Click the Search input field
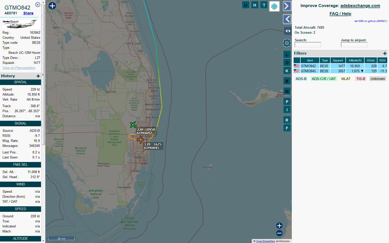 (x=308, y=45)
